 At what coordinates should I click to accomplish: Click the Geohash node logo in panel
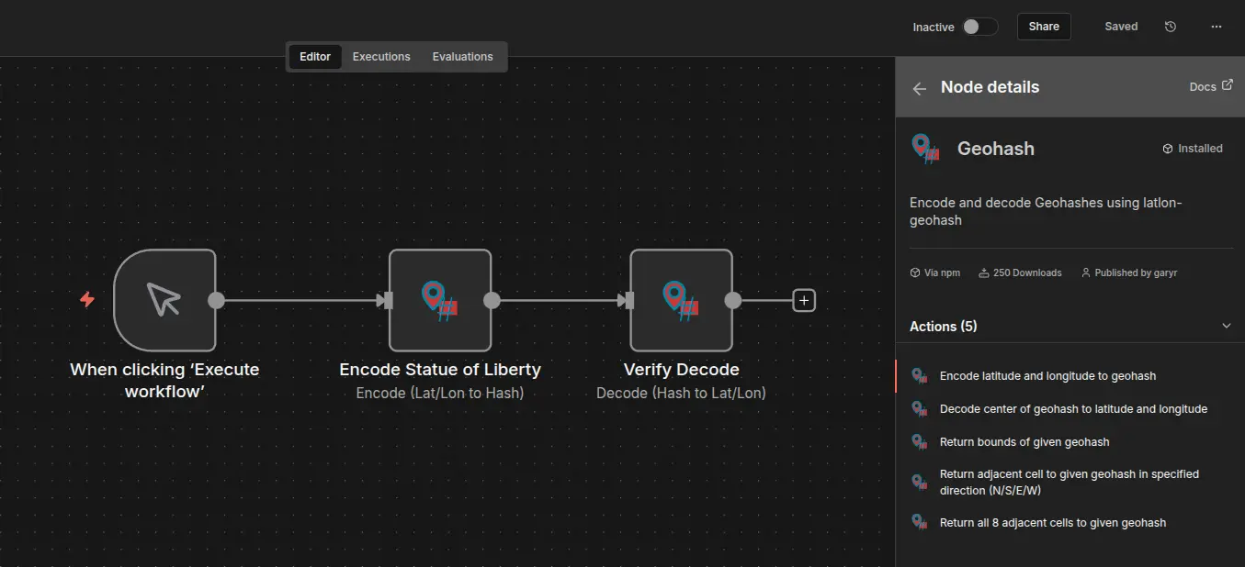(925, 148)
